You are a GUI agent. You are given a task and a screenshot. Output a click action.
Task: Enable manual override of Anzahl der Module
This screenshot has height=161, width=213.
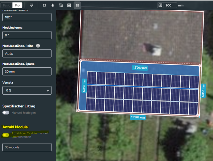(6, 135)
